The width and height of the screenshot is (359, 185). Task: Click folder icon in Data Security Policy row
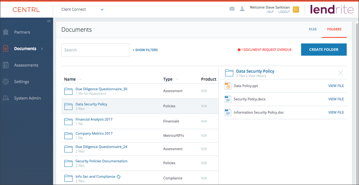pos(68,107)
